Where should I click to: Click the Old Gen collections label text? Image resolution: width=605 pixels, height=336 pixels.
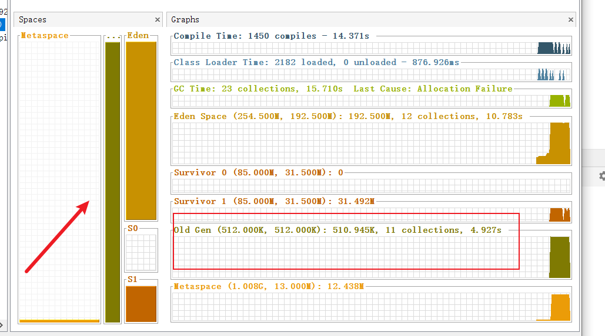(337, 230)
